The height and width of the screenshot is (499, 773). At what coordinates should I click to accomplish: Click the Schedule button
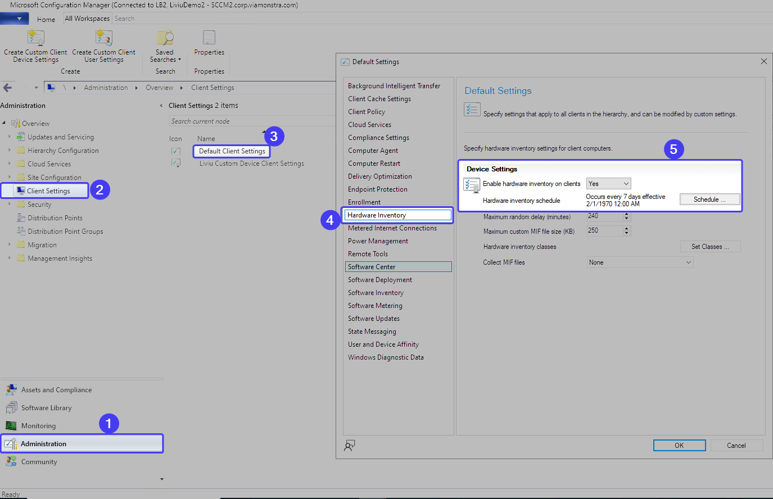click(x=709, y=199)
